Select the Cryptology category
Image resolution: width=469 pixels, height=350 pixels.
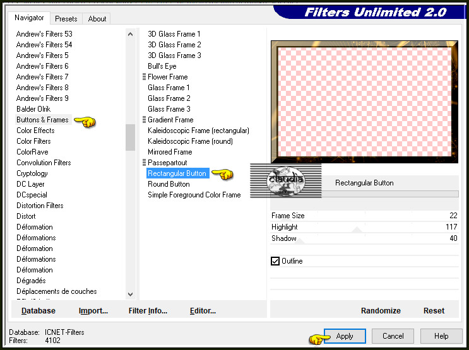pos(32,173)
